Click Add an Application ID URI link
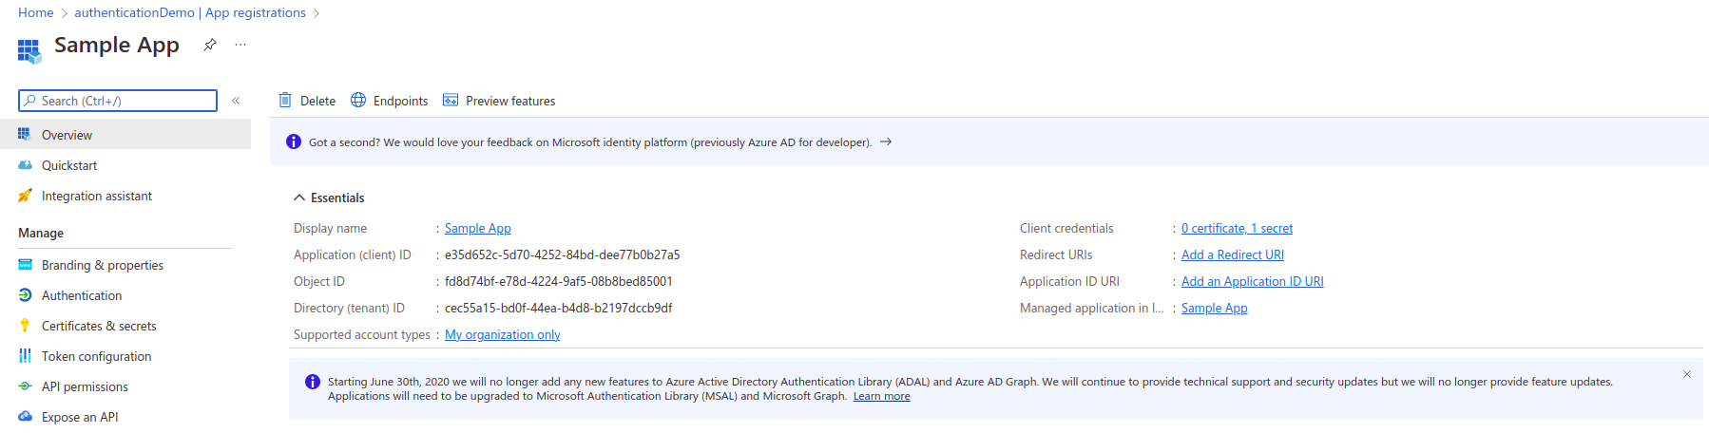 (x=1253, y=281)
